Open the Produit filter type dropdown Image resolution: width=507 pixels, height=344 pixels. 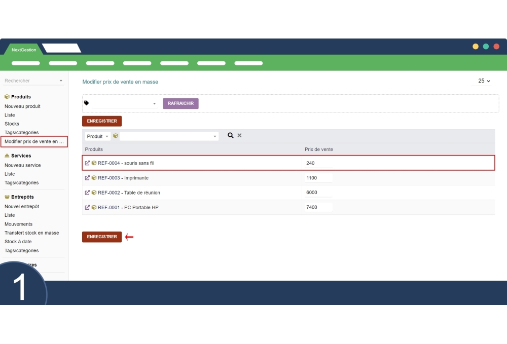tap(97, 136)
